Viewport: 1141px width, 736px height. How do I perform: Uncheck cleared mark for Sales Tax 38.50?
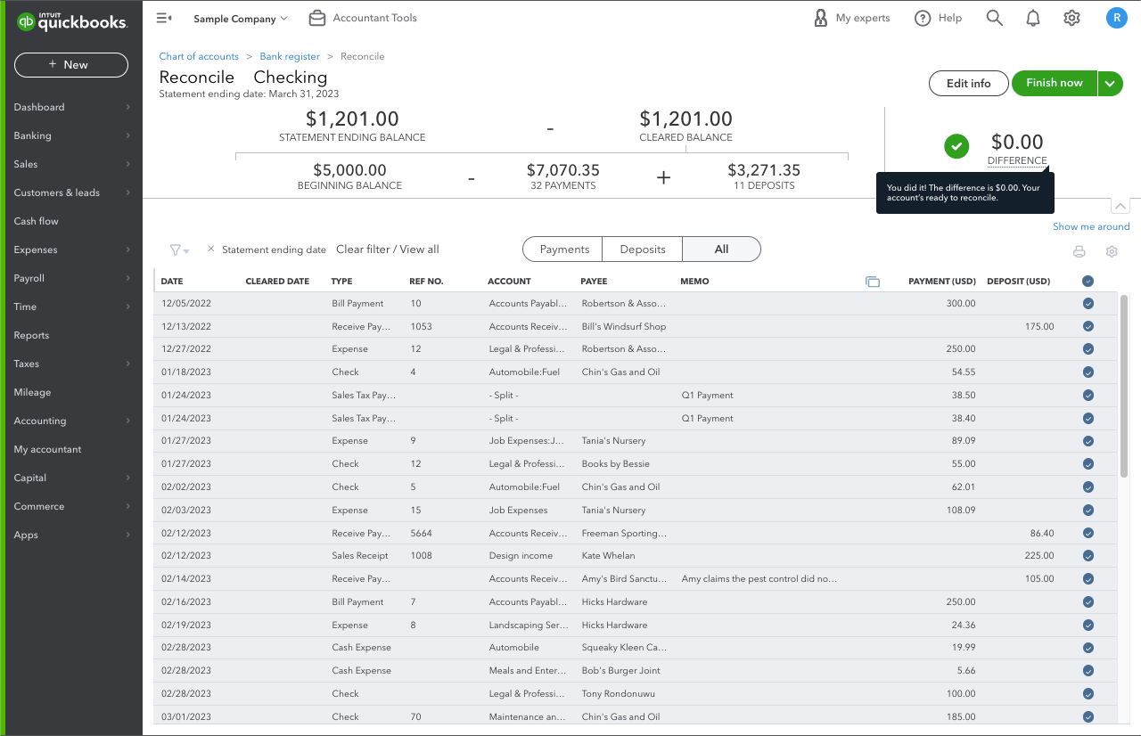(1088, 396)
